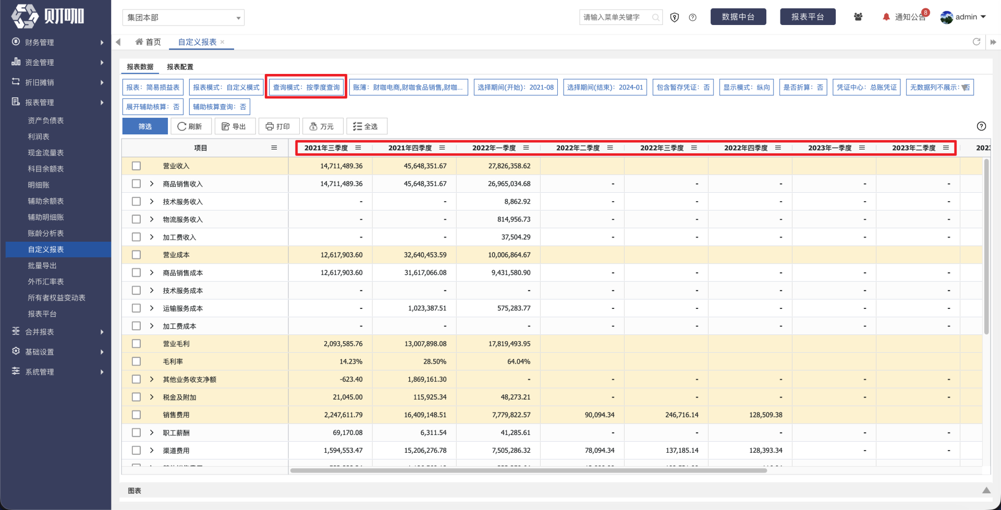Expand the 运输服务成本 row
Image resolution: width=1001 pixels, height=510 pixels.
[152, 308]
